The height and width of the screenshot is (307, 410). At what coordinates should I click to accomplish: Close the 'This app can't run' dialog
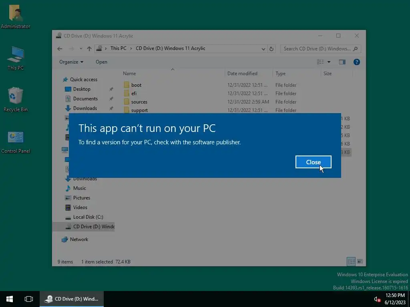pyautogui.click(x=313, y=162)
